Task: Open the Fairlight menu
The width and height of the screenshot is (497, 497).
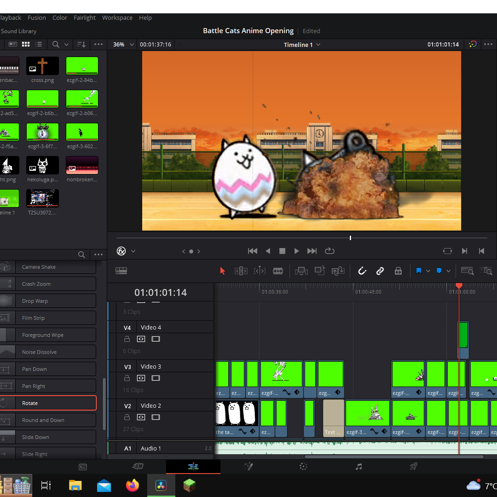Action: point(85,18)
